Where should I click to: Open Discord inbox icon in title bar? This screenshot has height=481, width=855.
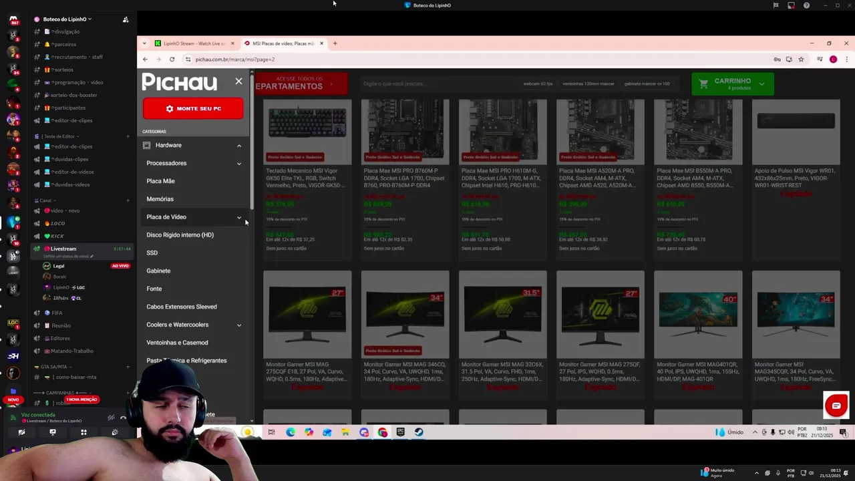pyautogui.click(x=791, y=5)
